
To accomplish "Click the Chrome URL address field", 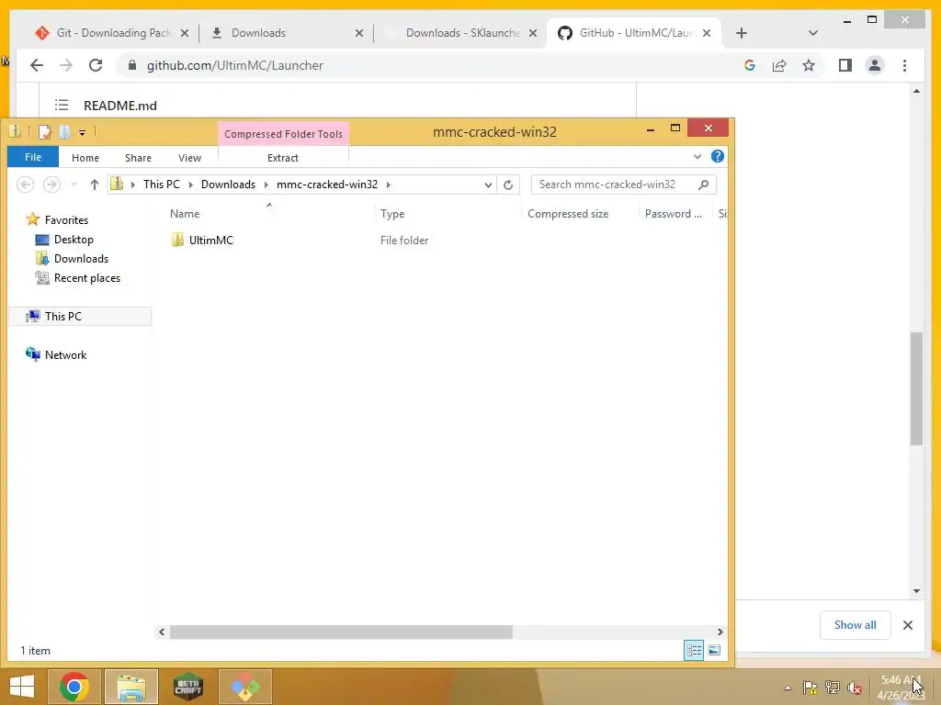I will (x=234, y=65).
